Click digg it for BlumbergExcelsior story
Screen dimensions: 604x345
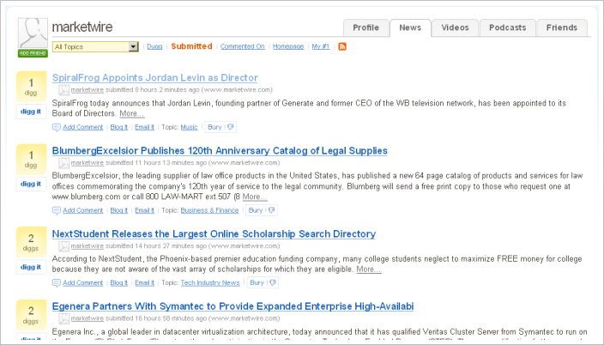pyautogui.click(x=31, y=184)
